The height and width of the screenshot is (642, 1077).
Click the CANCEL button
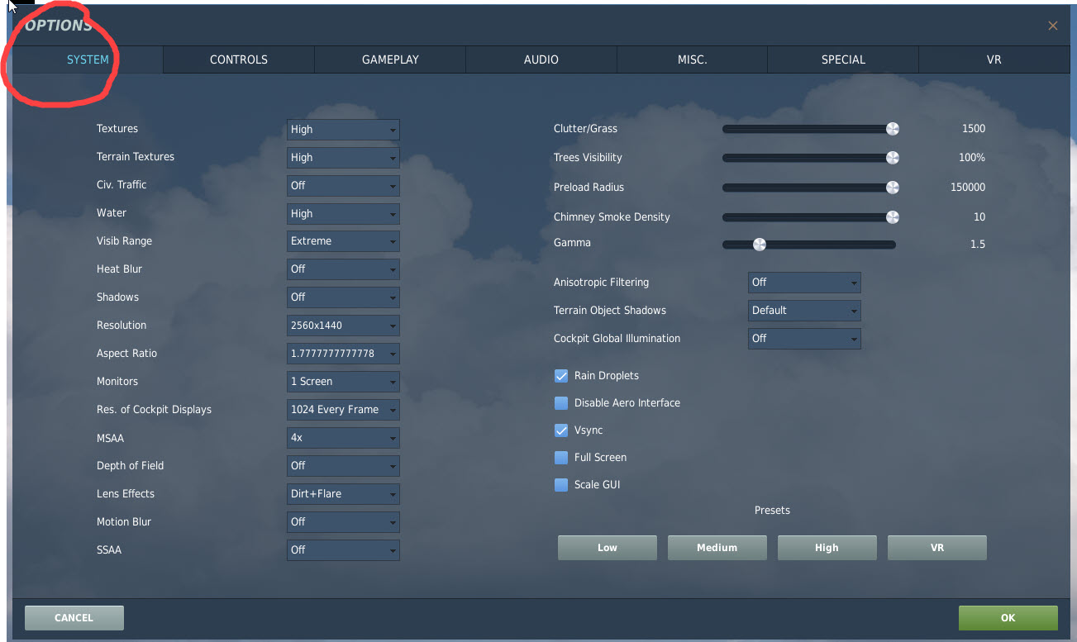click(x=74, y=618)
